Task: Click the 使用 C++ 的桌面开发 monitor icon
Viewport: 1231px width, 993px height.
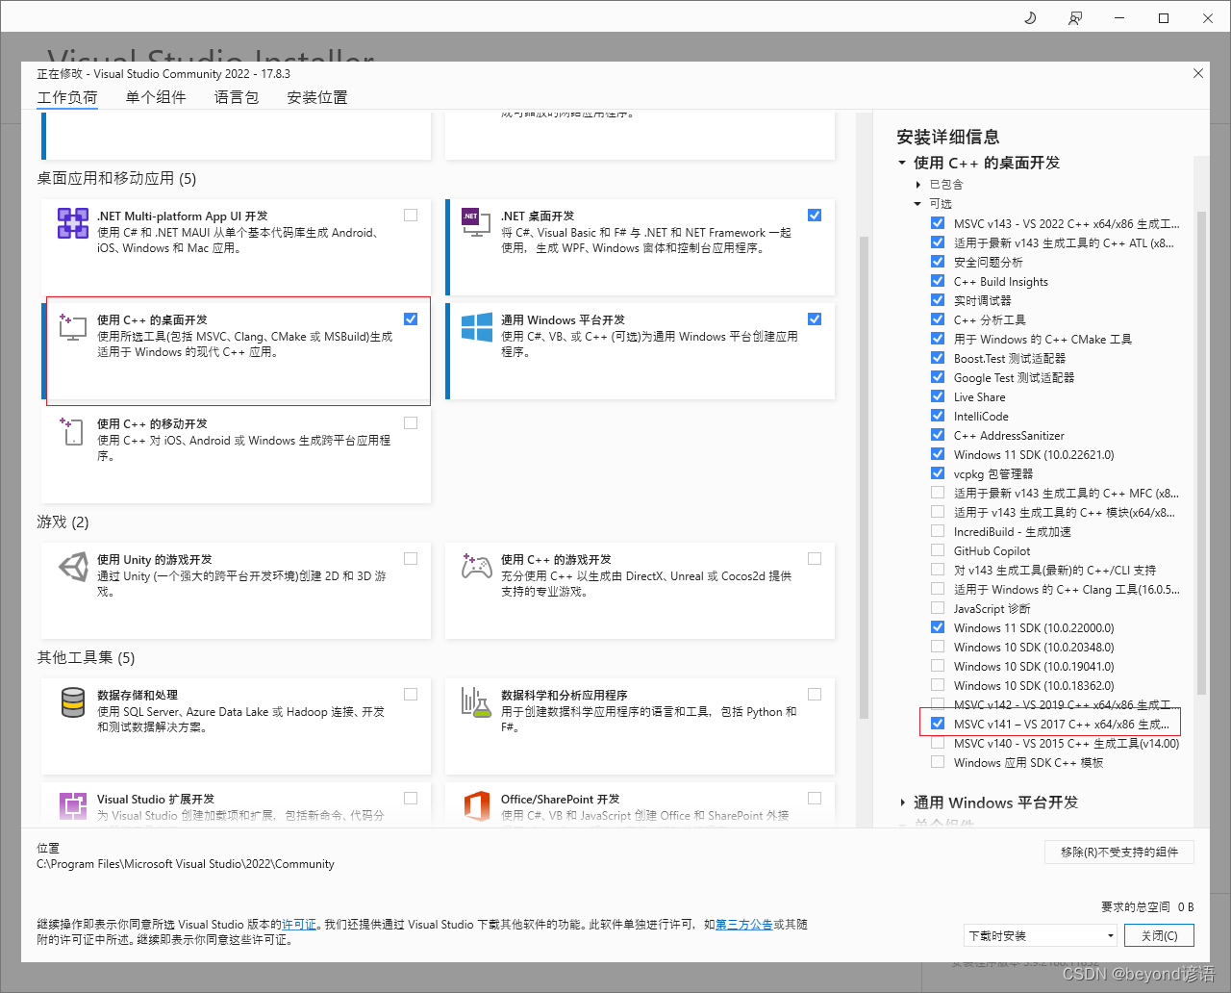Action: [72, 326]
